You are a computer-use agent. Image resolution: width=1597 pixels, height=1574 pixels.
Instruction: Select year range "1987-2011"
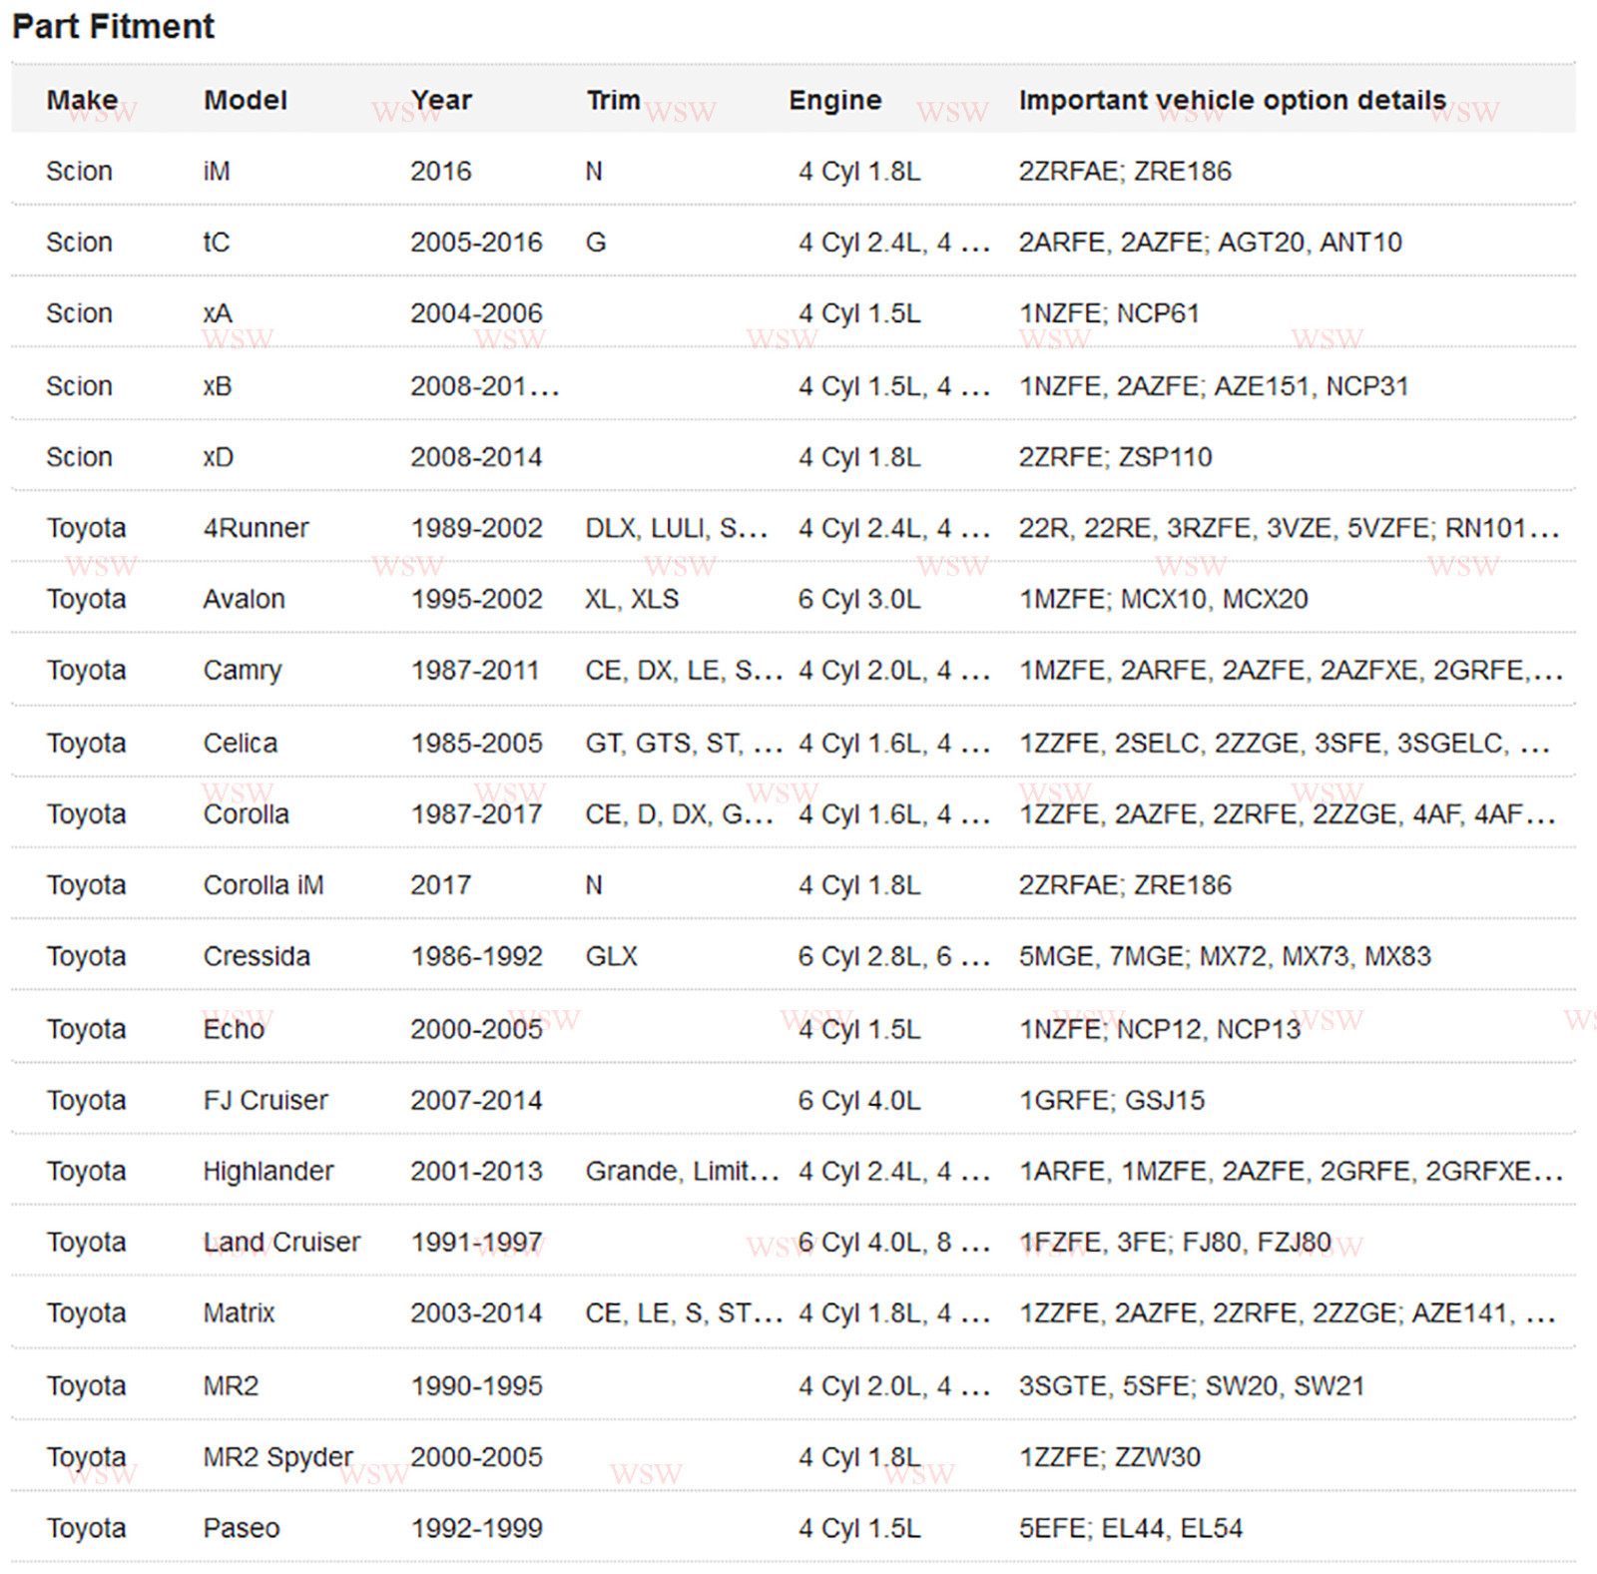pos(475,671)
